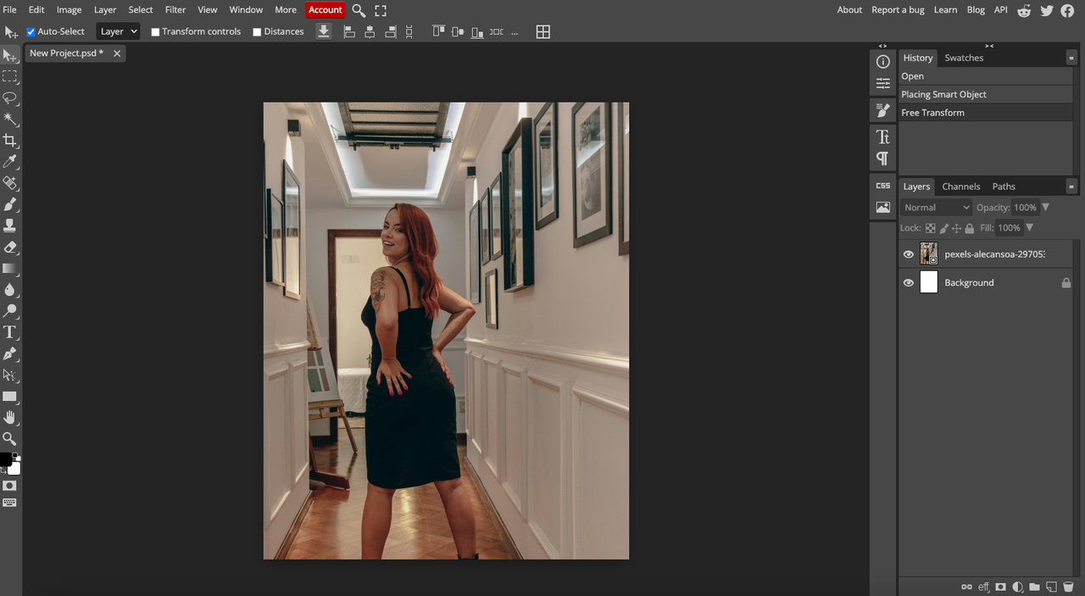Viewport: 1085px width, 596px height.
Task: Click the red Account button
Action: [325, 10]
